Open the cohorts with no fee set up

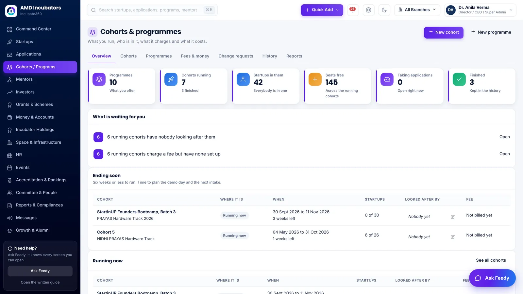(504, 154)
